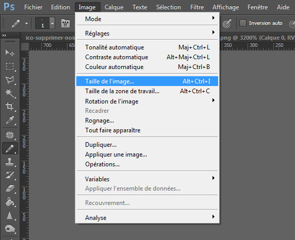Select the Sharpen triangle tool
Screen dimensions: 295x240
[x=10, y=215]
